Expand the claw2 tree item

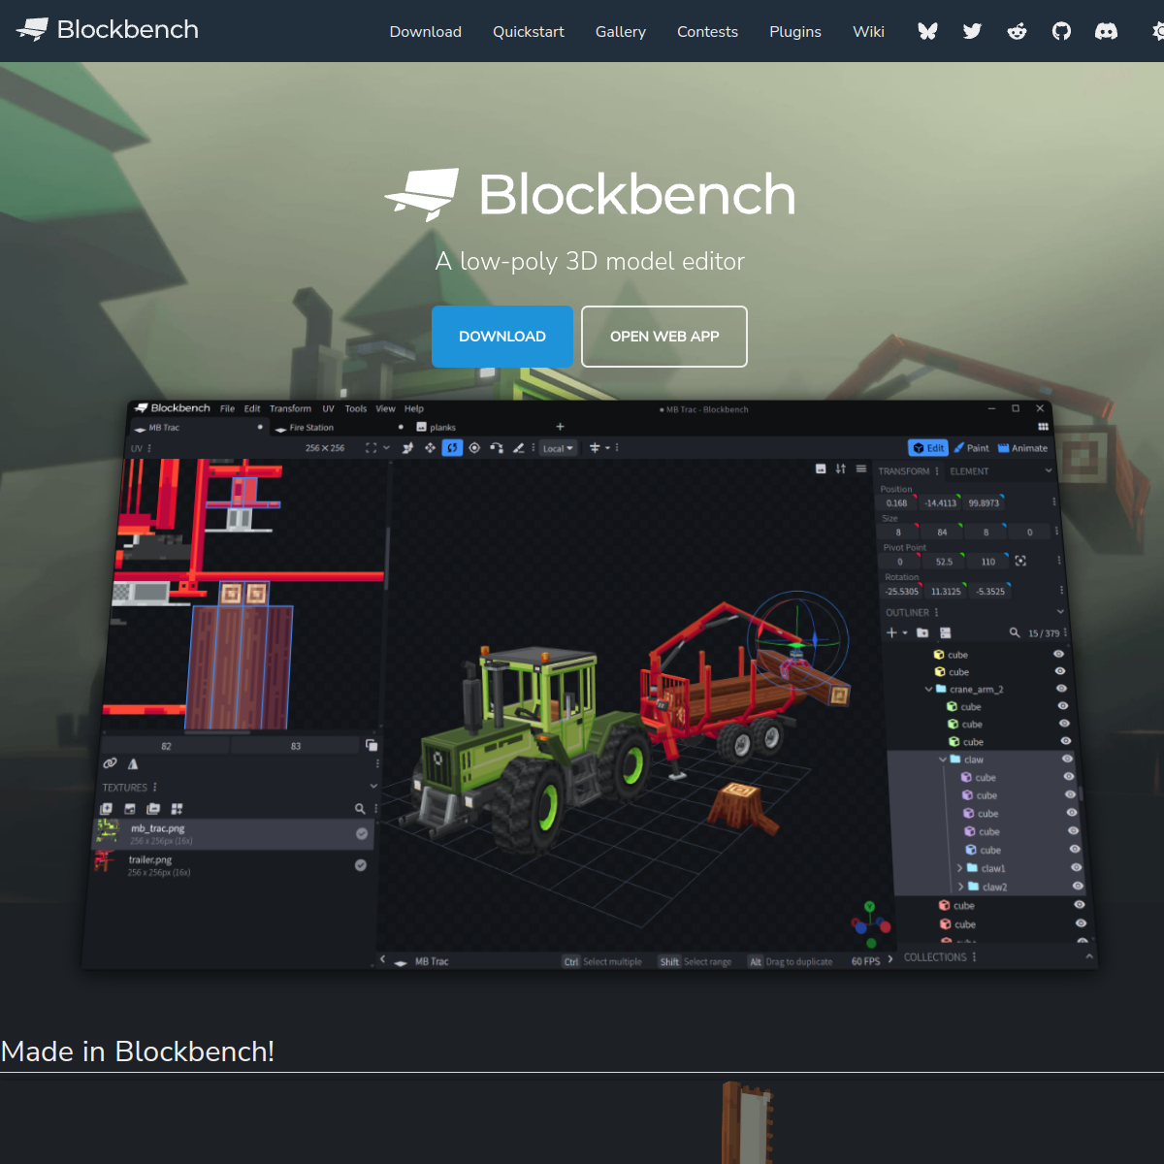(959, 887)
